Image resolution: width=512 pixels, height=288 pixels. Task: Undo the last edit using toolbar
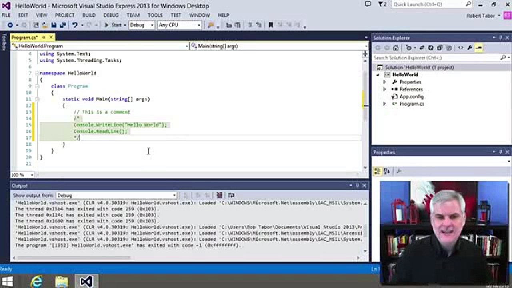click(74, 25)
